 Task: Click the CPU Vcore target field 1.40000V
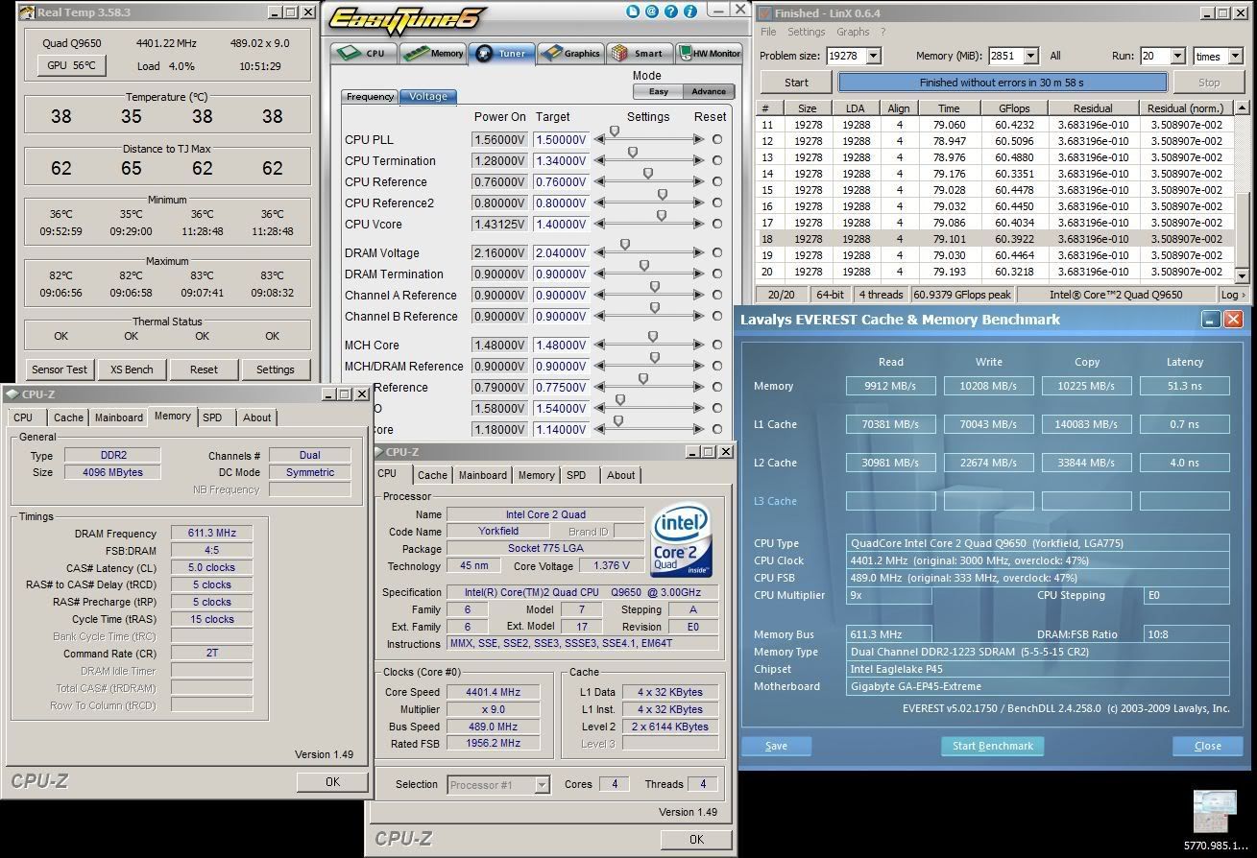pyautogui.click(x=561, y=225)
